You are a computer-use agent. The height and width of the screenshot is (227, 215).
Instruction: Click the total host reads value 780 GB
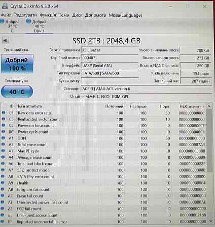coord(196,50)
